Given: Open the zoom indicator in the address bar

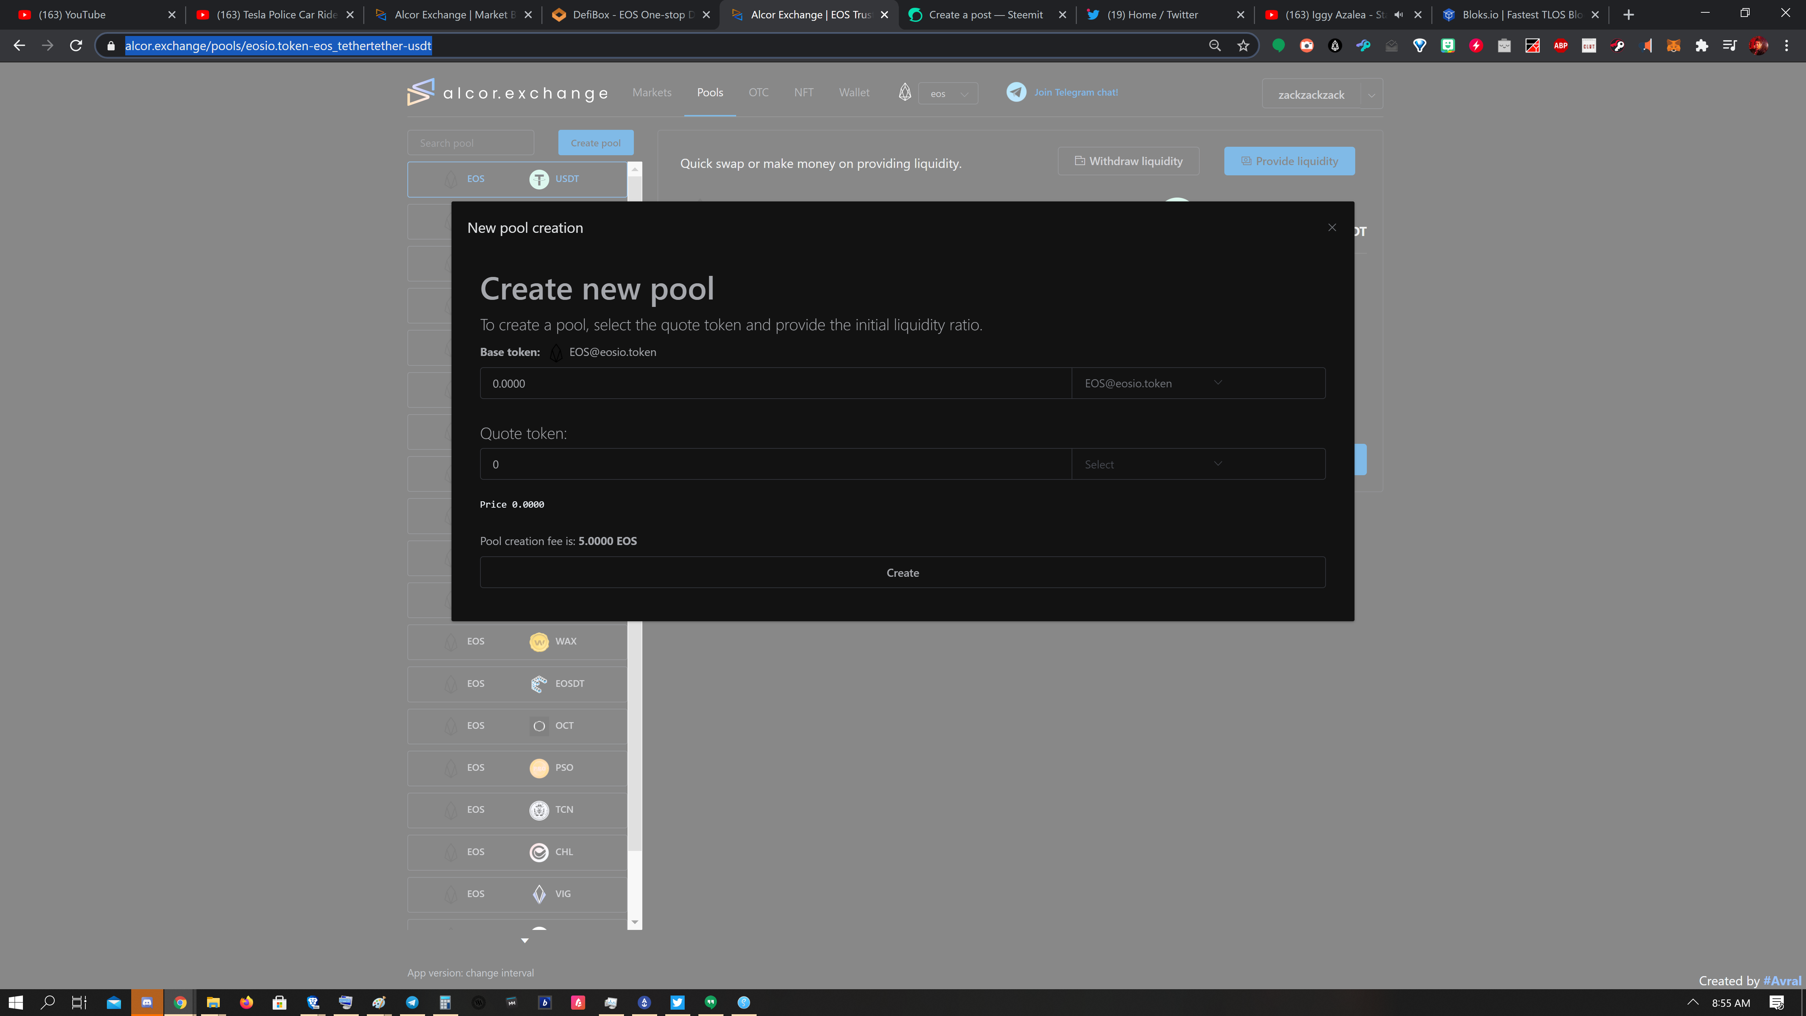Looking at the screenshot, I should coord(1215,46).
